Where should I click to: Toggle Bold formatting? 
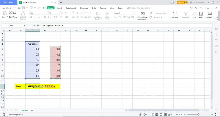pyautogui.click(x=31, y=17)
